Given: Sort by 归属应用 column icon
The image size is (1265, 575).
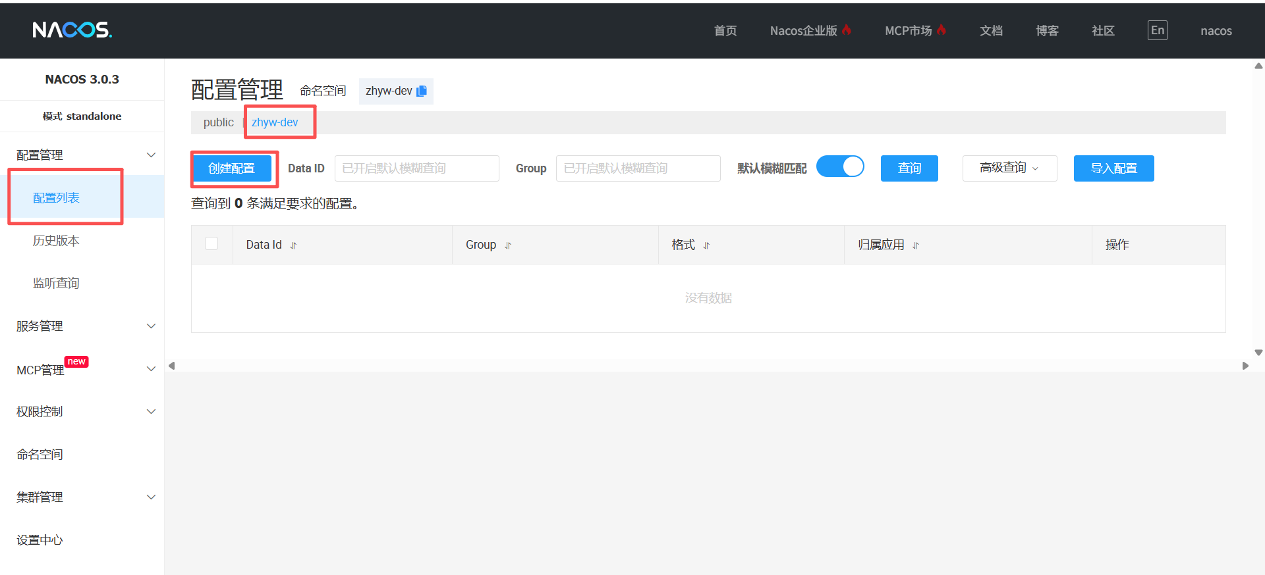Looking at the screenshot, I should (916, 245).
